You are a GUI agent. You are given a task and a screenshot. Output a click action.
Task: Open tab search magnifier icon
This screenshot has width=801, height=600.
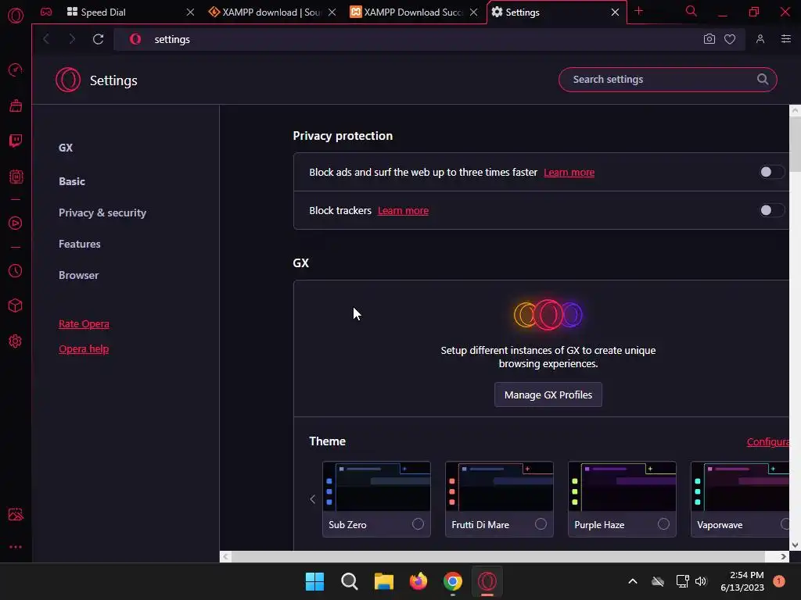tap(691, 11)
